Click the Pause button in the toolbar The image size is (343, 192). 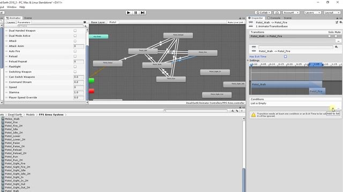(136, 13)
